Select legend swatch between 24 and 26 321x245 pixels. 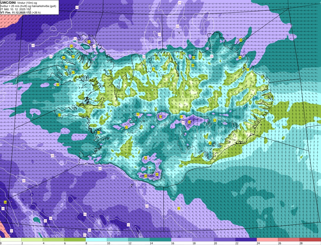267,240
